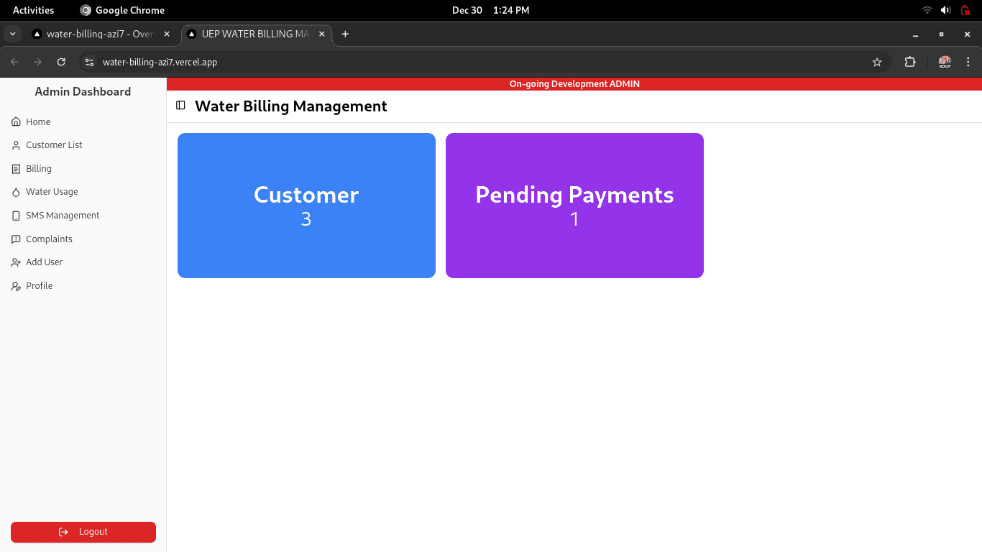Click the Wi-Fi status icon
982x552 pixels.
coord(927,10)
